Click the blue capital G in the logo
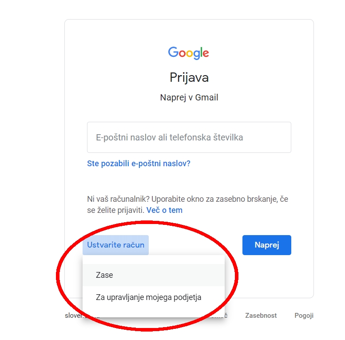Image resolution: width=345 pixels, height=340 pixels. pos(173,52)
